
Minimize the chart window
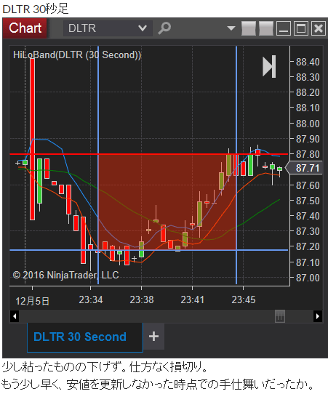(x=284, y=28)
